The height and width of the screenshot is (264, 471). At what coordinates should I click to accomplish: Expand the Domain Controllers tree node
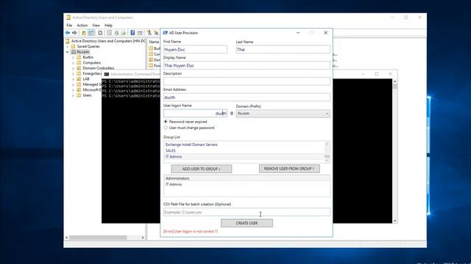(x=73, y=68)
